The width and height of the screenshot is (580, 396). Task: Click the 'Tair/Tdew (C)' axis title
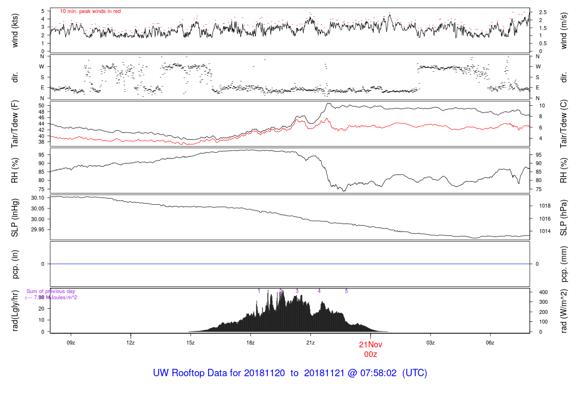(x=564, y=124)
